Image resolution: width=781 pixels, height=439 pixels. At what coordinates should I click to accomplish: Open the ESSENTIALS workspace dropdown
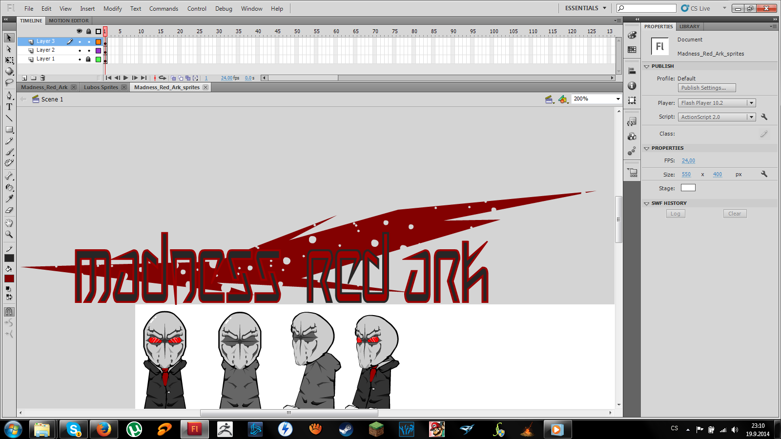(585, 8)
